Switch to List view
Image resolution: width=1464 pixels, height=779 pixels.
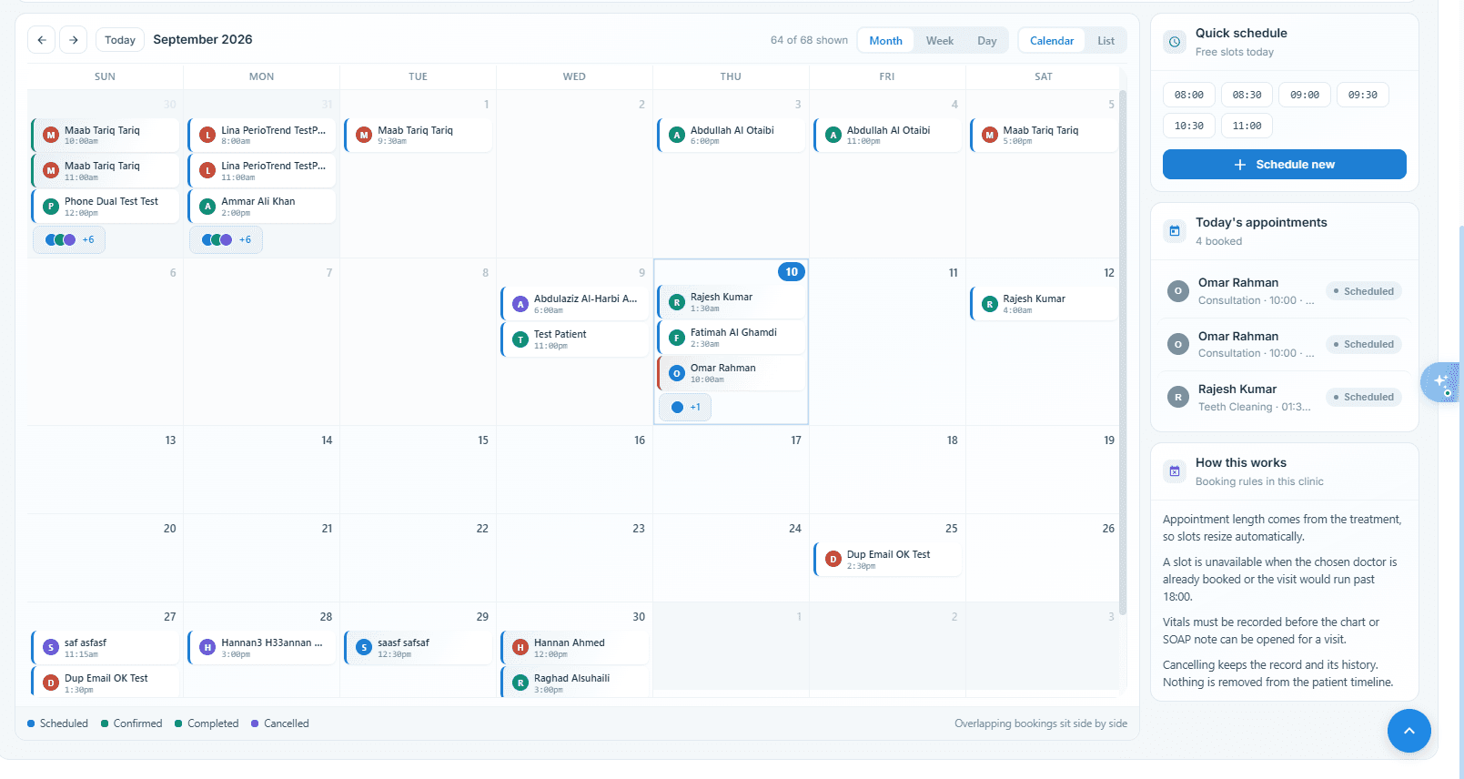coord(1106,41)
